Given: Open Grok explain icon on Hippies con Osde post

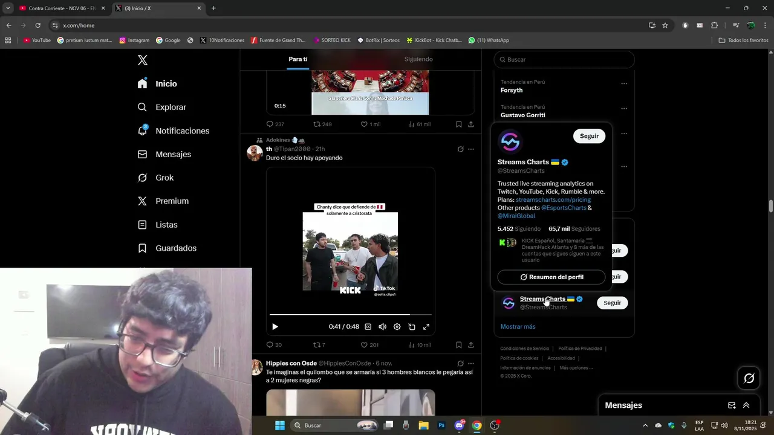Looking at the screenshot, I should (460, 364).
